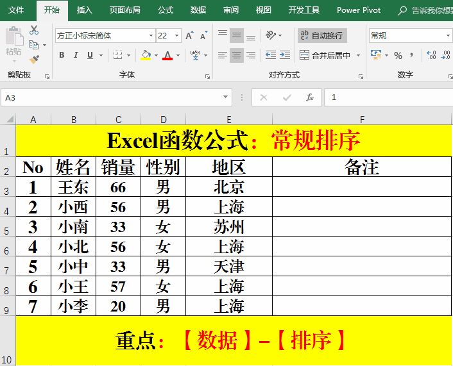The height and width of the screenshot is (366, 453).
Task: Click the Increase Font Size icon
Action: [x=189, y=36]
